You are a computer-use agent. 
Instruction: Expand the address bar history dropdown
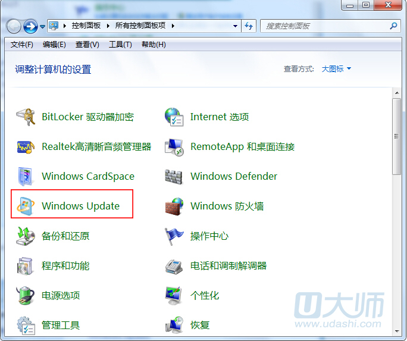(x=235, y=26)
